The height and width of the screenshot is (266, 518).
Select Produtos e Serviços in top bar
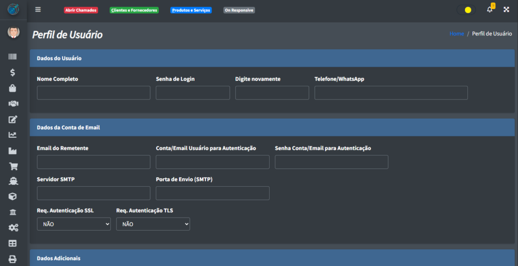coord(191,10)
